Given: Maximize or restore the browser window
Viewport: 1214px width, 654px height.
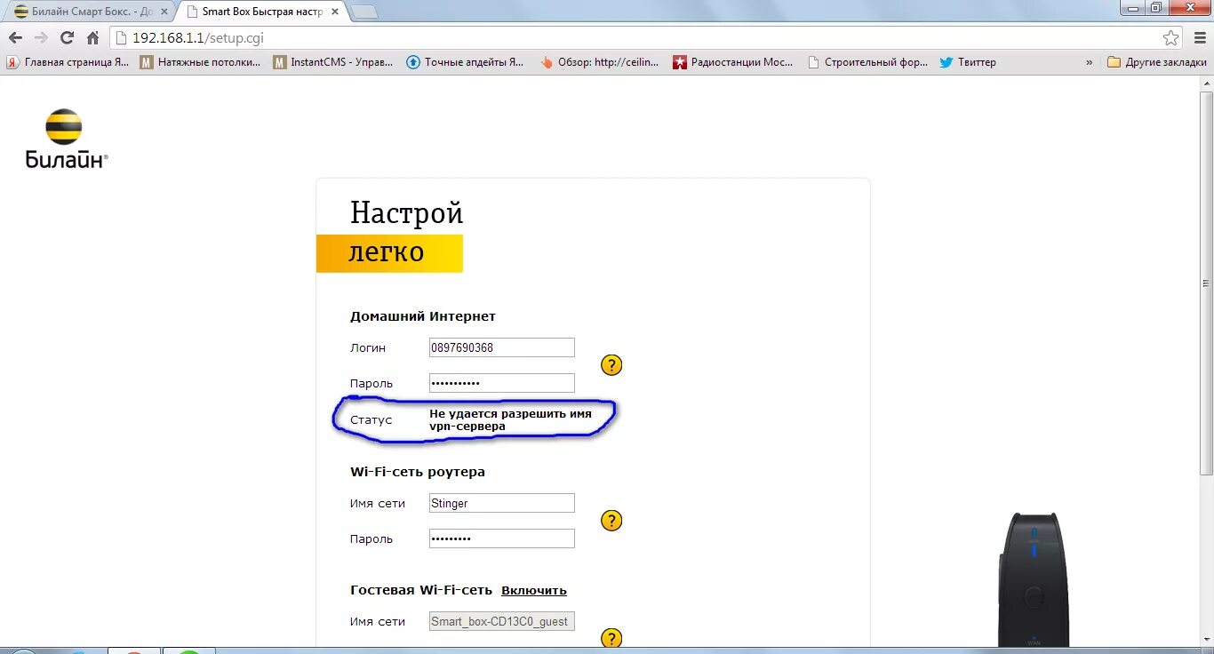Looking at the screenshot, I should (x=1155, y=7).
